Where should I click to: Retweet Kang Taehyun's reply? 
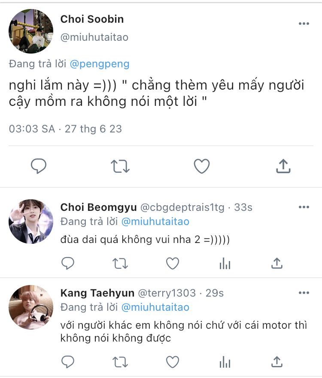[120, 362]
